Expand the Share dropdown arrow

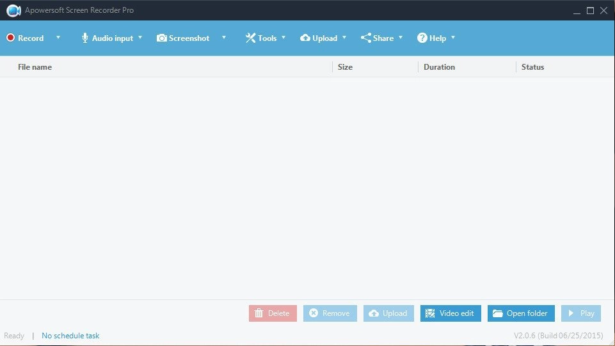(x=401, y=38)
